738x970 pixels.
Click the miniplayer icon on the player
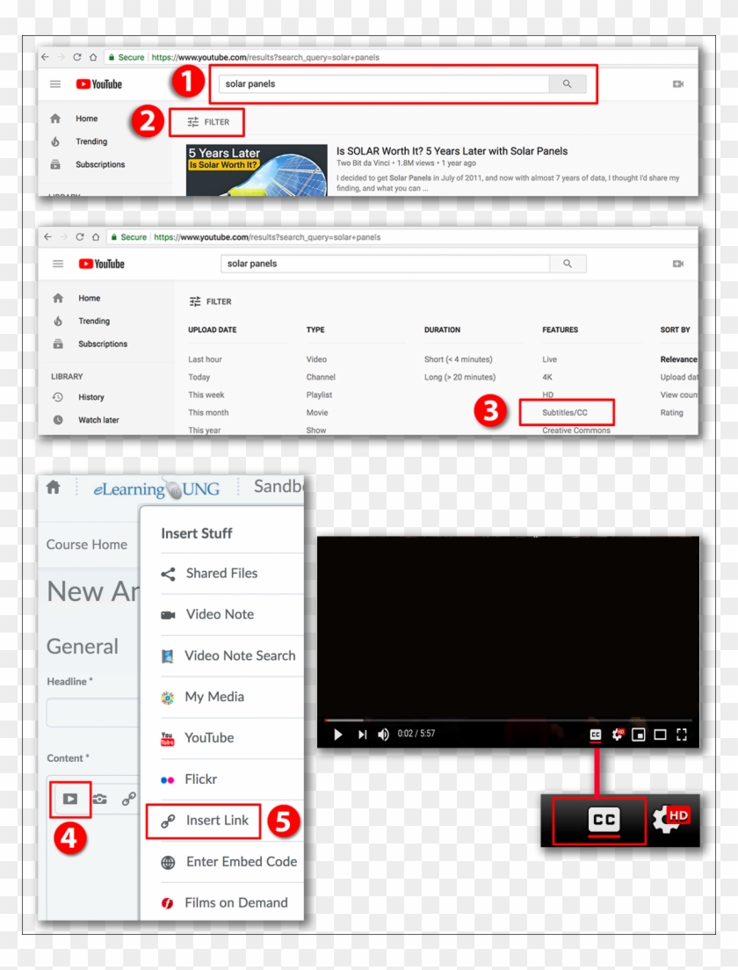[x=639, y=735]
